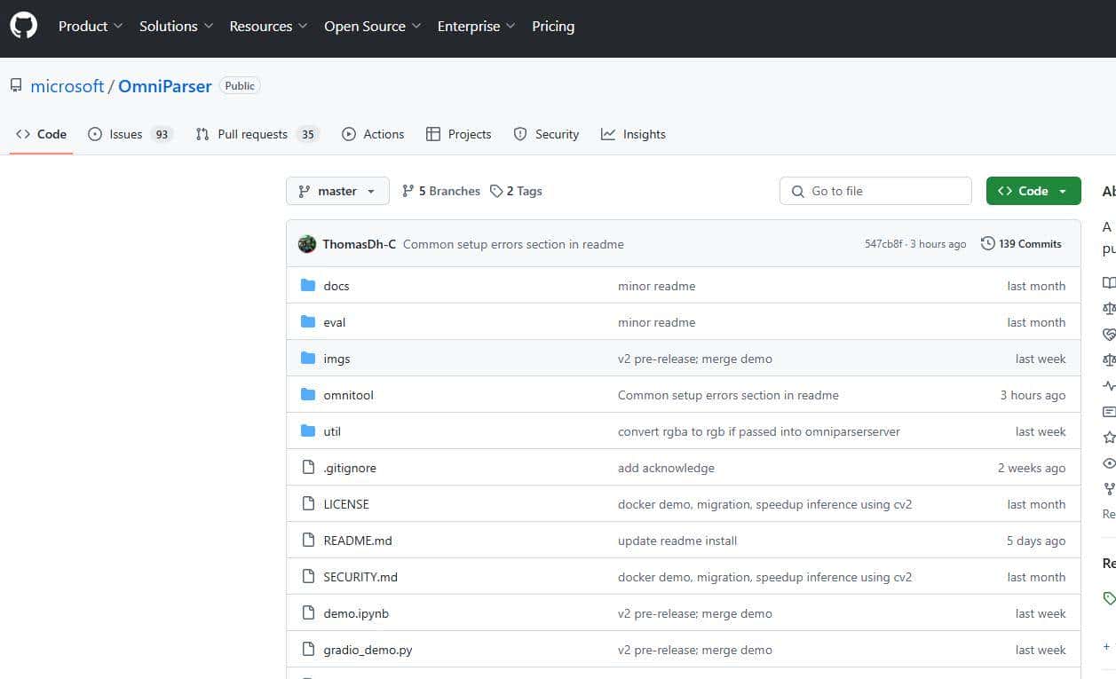The image size is (1116, 679).
Task: Click the README.md file icon
Action: pyautogui.click(x=308, y=540)
